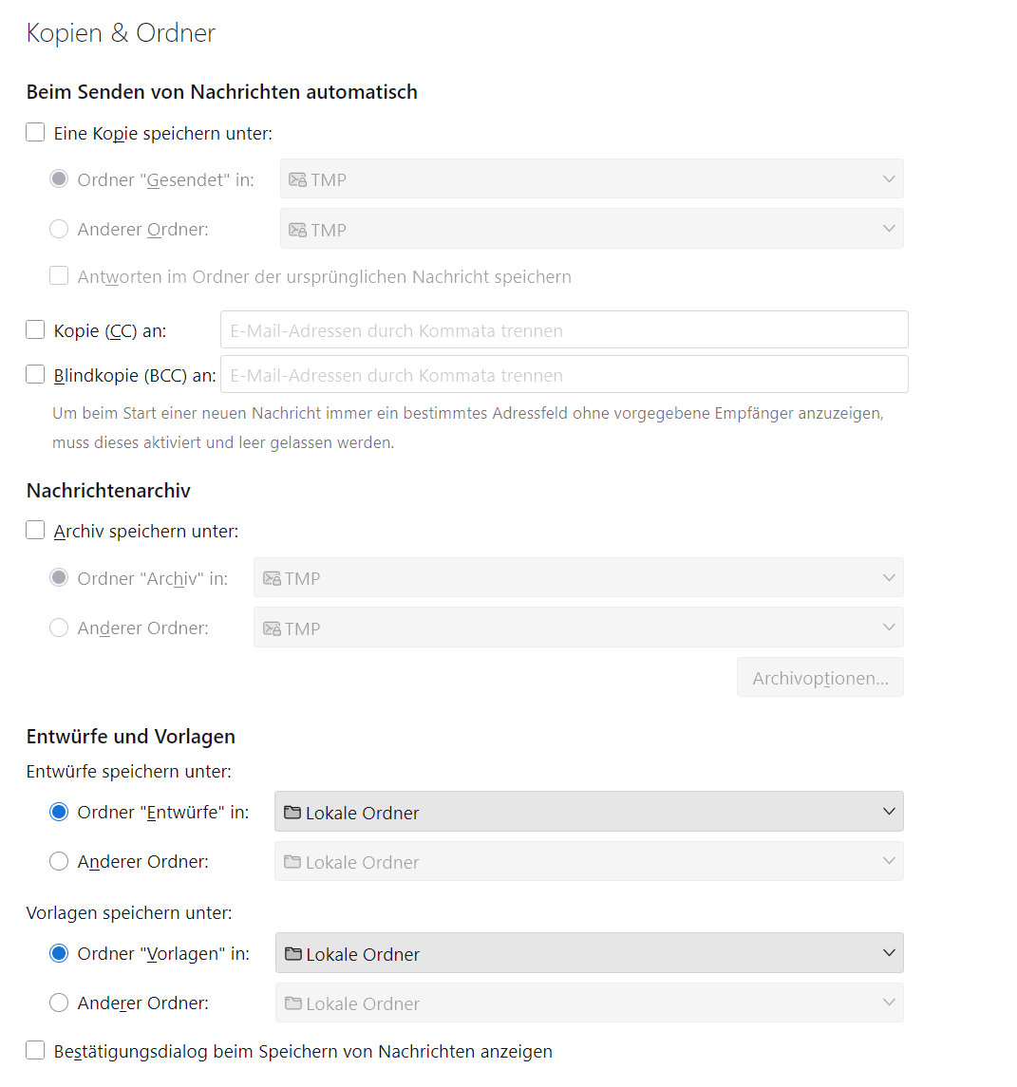Check 'Archiv speichern unter' option
This screenshot has height=1087, width=1017.
pos(35,531)
